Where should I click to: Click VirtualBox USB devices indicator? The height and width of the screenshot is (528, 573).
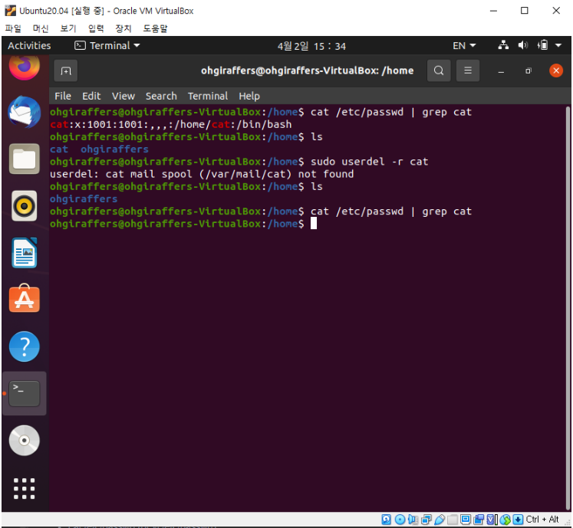click(440, 520)
